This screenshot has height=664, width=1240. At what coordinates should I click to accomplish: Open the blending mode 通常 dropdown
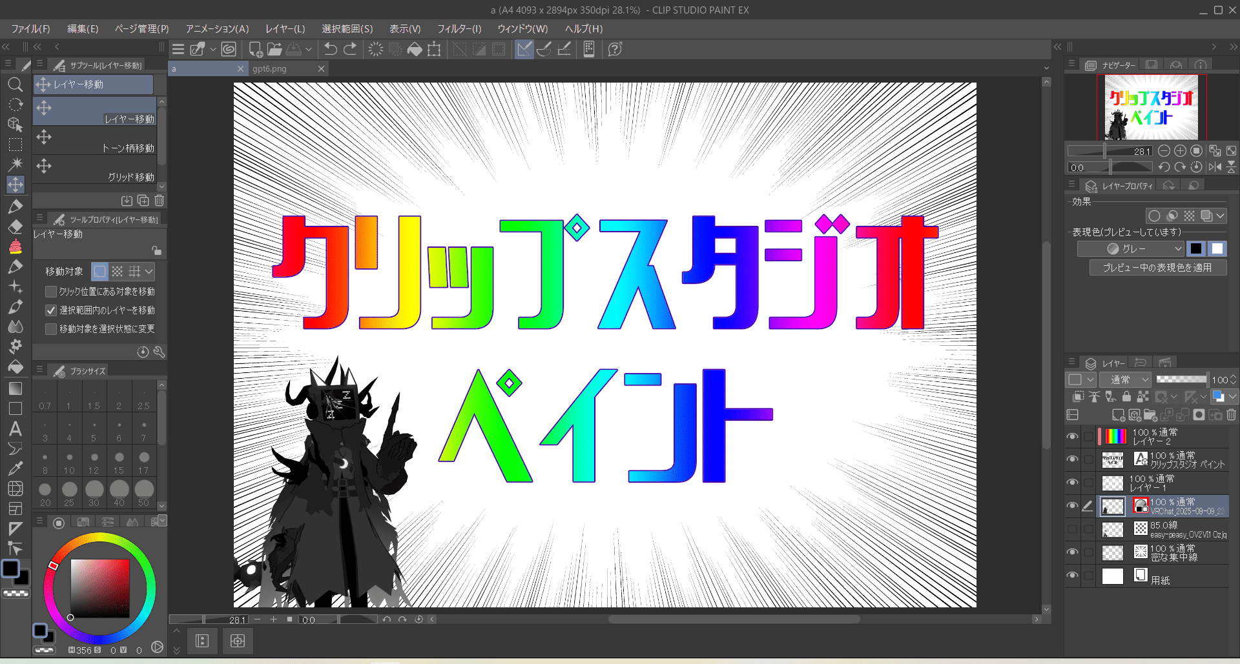[1126, 379]
